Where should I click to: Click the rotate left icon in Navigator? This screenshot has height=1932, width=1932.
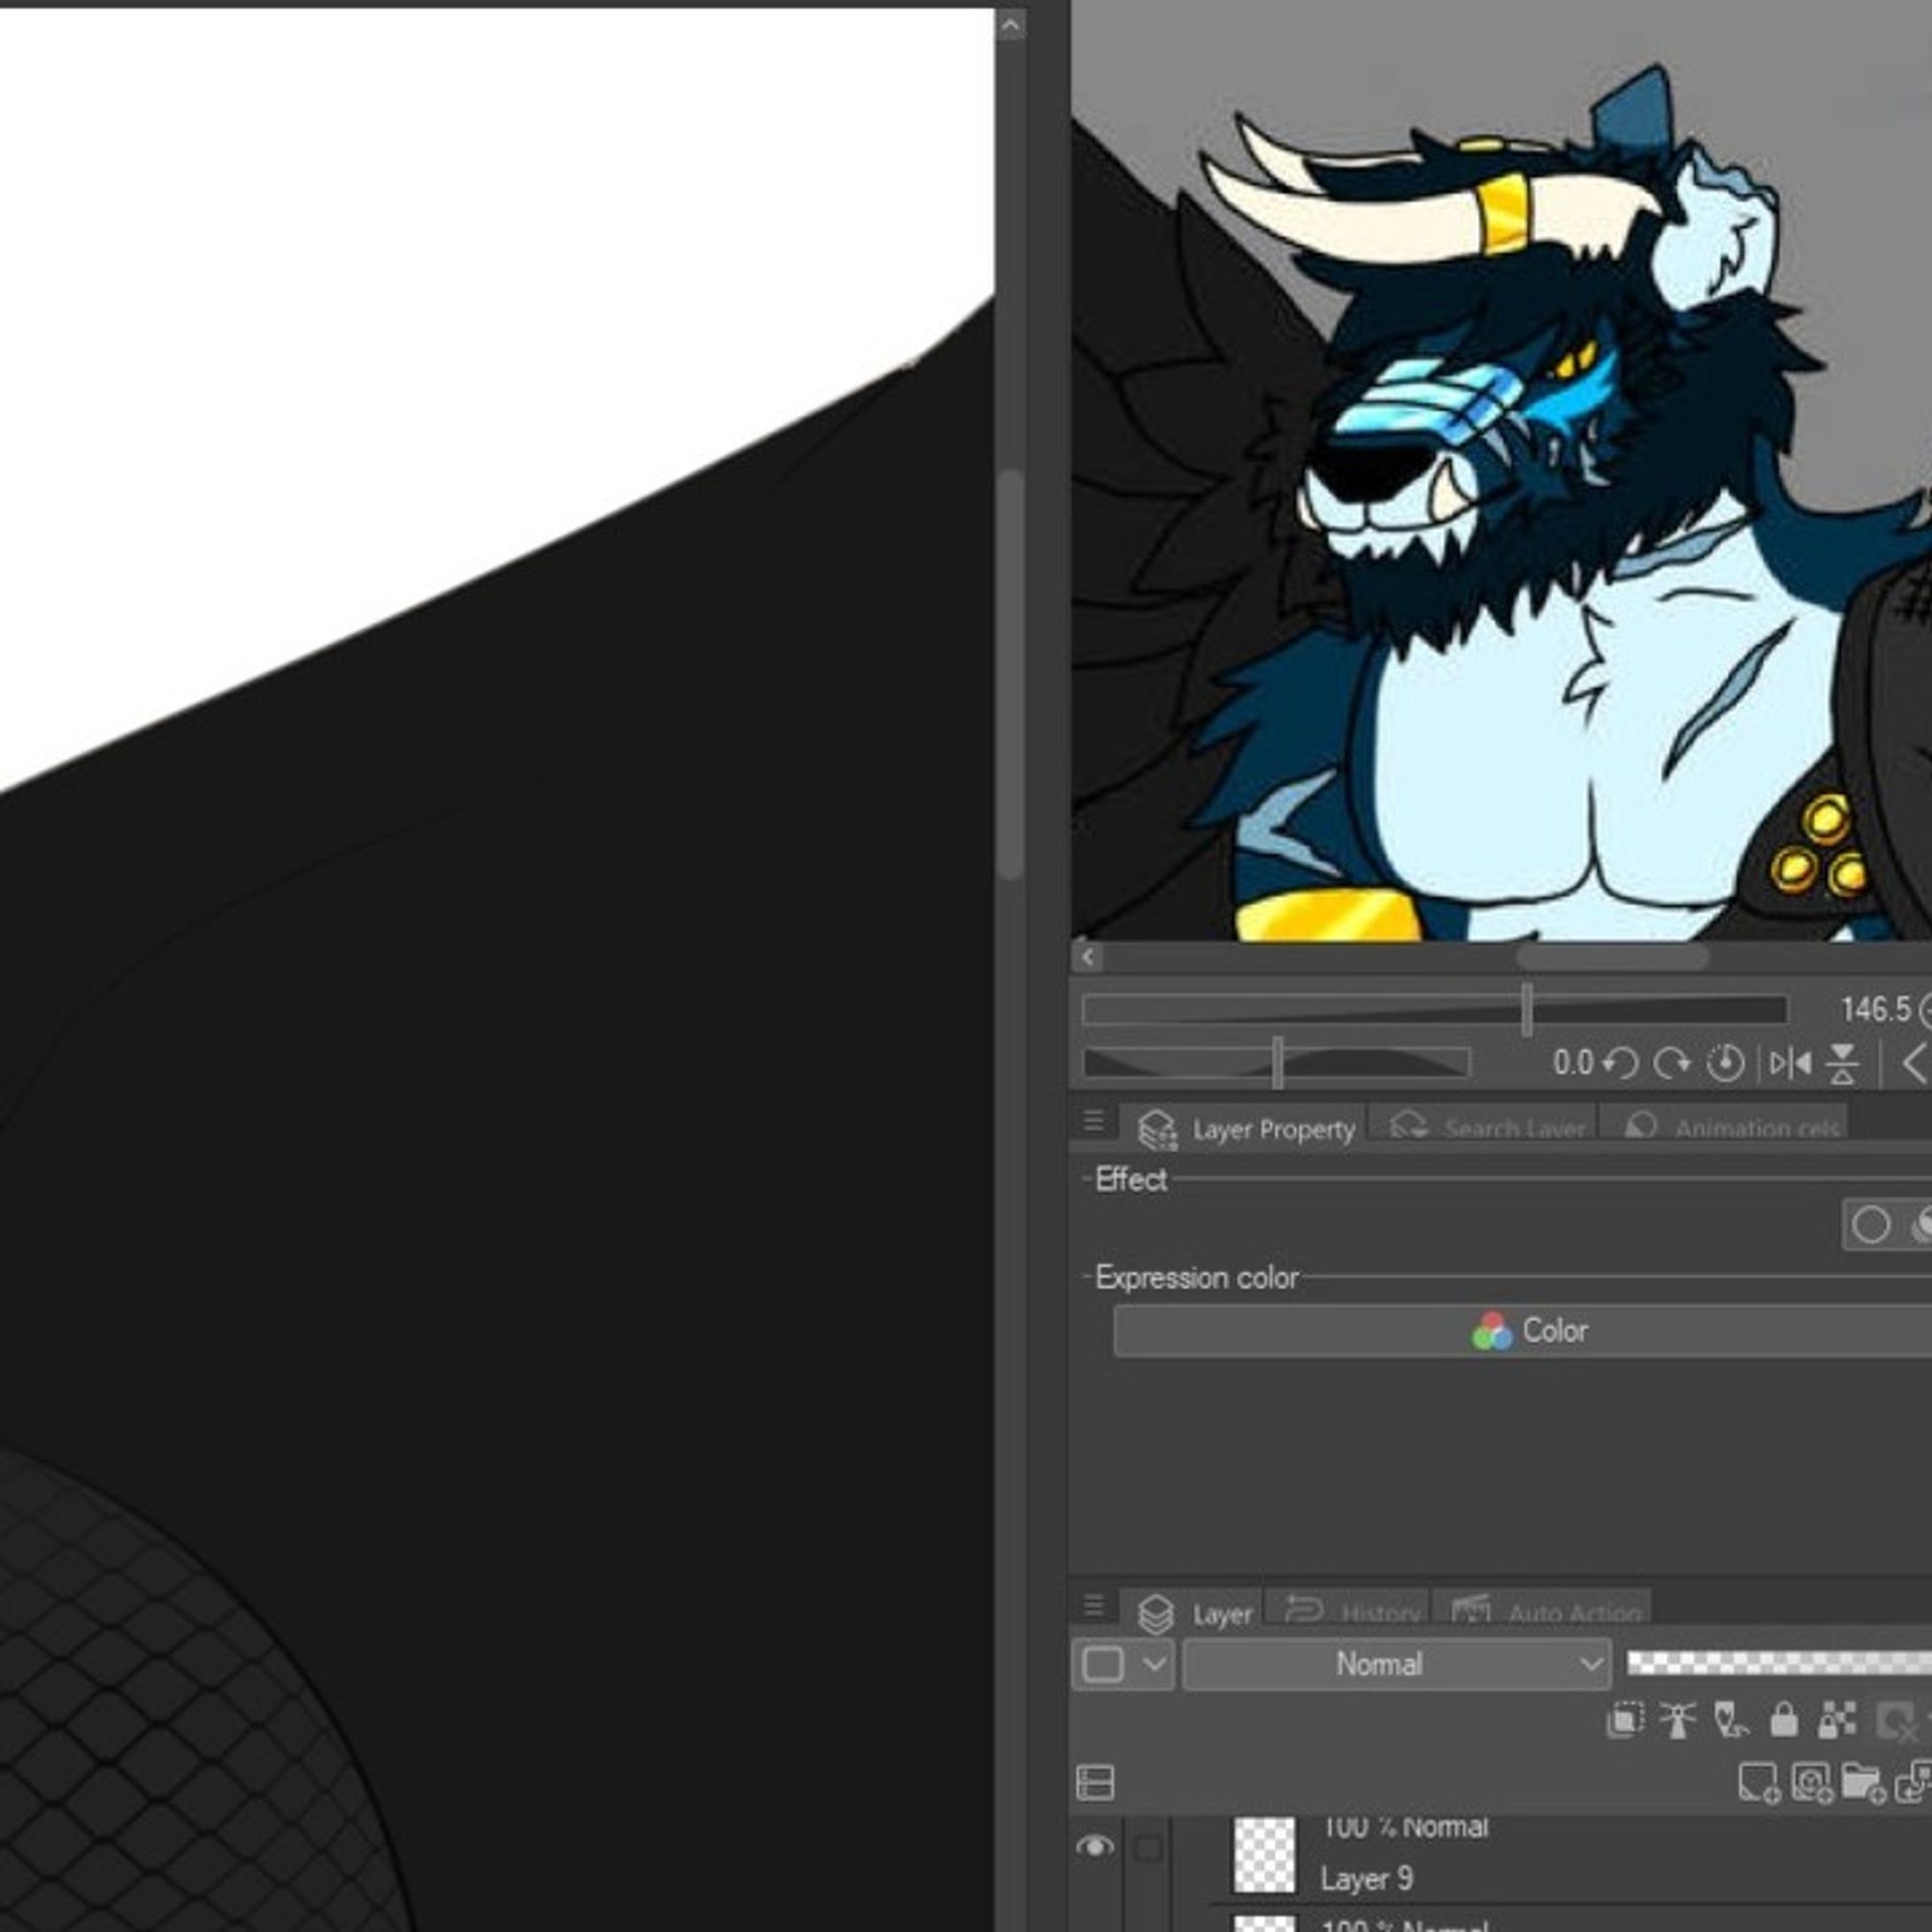coord(1621,1063)
